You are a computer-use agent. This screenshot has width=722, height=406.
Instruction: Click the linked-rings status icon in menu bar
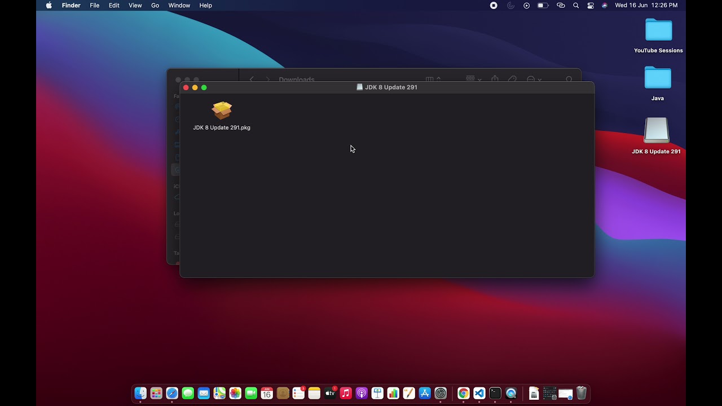tap(561, 5)
